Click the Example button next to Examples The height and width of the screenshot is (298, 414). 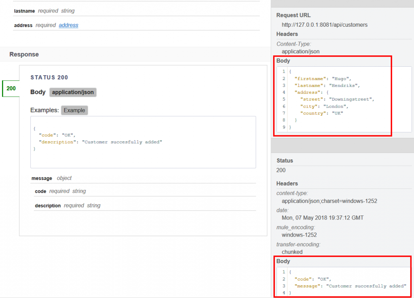pos(74,110)
